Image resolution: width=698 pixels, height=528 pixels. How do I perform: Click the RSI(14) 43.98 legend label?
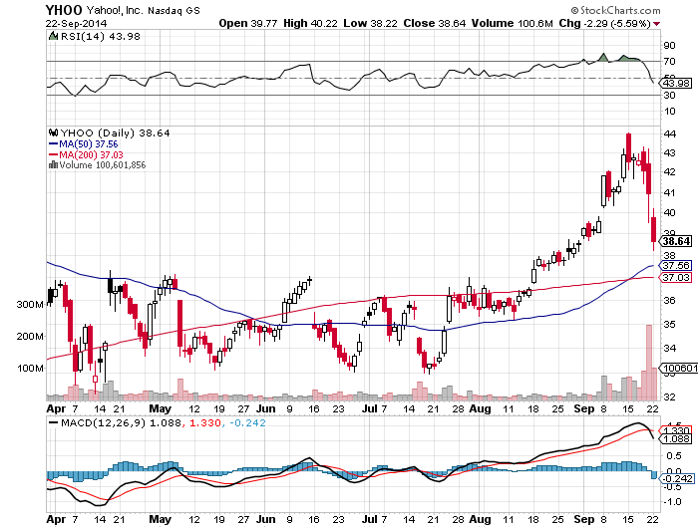(100, 37)
